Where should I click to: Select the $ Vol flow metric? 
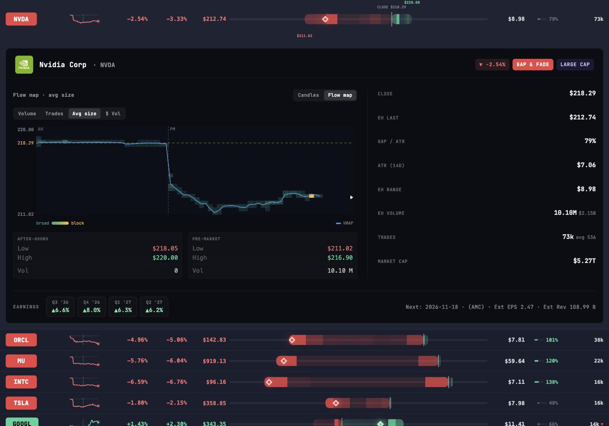coord(113,113)
